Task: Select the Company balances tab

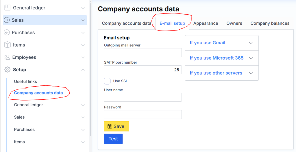Action: (x=270, y=23)
